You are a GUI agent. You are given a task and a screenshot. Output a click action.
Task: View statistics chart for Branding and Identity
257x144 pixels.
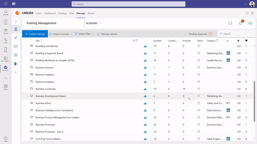145,46
